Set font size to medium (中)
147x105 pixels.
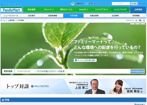point(140,20)
